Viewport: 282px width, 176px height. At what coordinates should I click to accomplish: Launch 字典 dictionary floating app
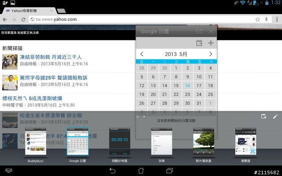pyautogui.click(x=162, y=142)
